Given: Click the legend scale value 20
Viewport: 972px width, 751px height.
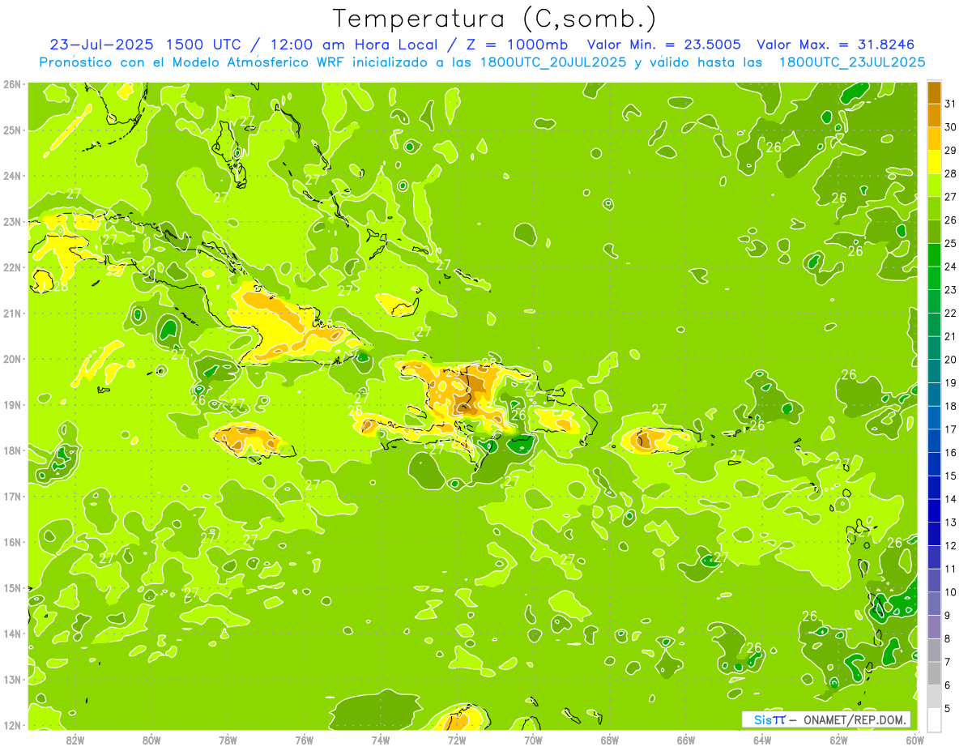Looking at the screenshot, I should click(x=950, y=360).
